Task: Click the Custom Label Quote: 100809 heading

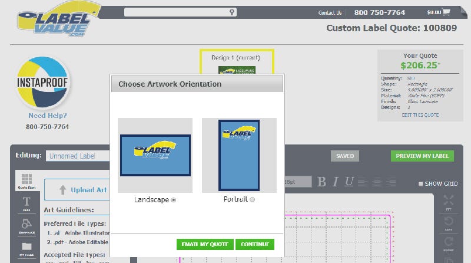Action: (392, 28)
